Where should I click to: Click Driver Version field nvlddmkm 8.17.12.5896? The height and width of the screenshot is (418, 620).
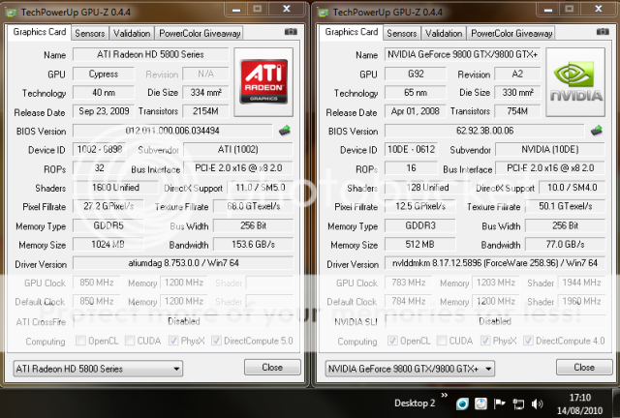[495, 263]
